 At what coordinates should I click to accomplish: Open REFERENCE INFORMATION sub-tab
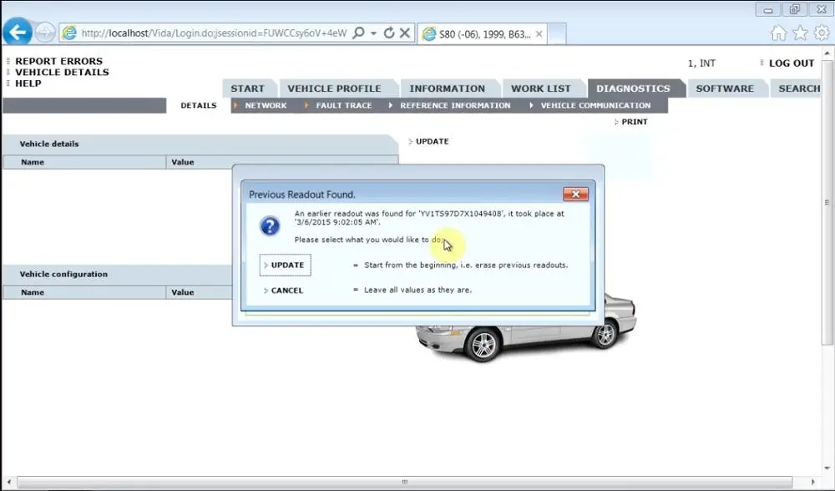[x=455, y=105]
